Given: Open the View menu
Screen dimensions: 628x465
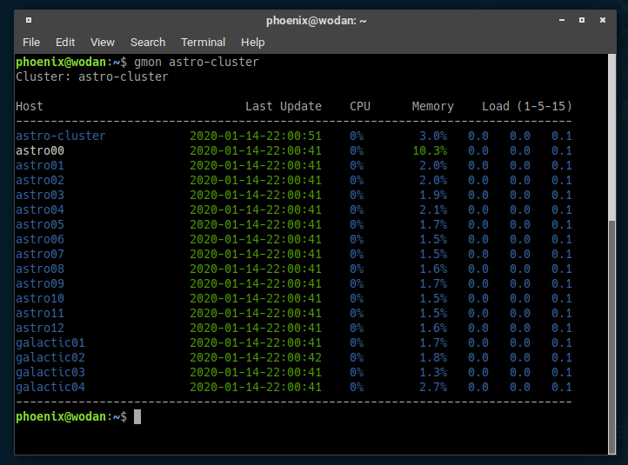Looking at the screenshot, I should 103,42.
